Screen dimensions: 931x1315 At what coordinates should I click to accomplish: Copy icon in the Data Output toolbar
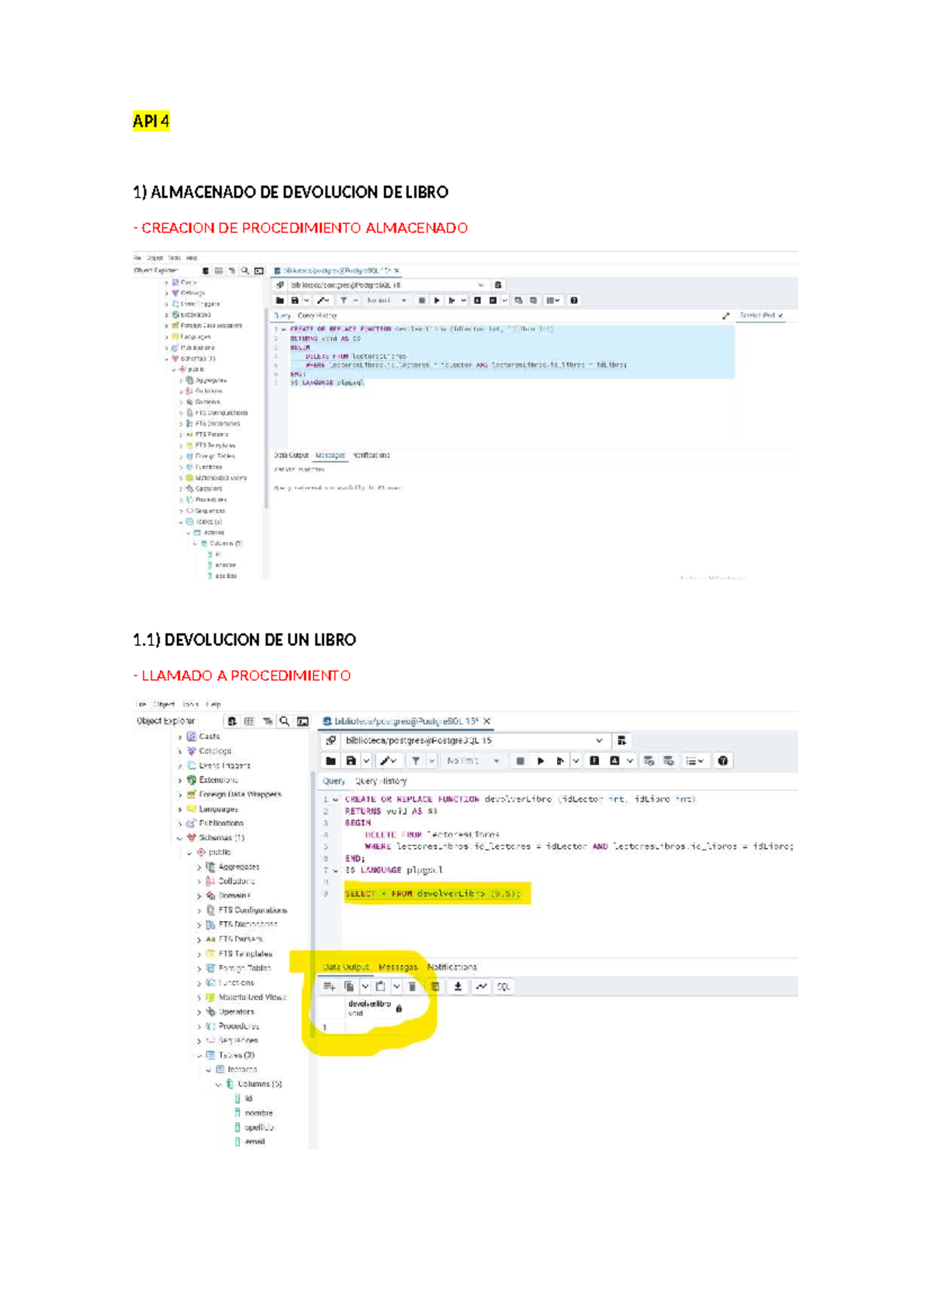tap(349, 986)
